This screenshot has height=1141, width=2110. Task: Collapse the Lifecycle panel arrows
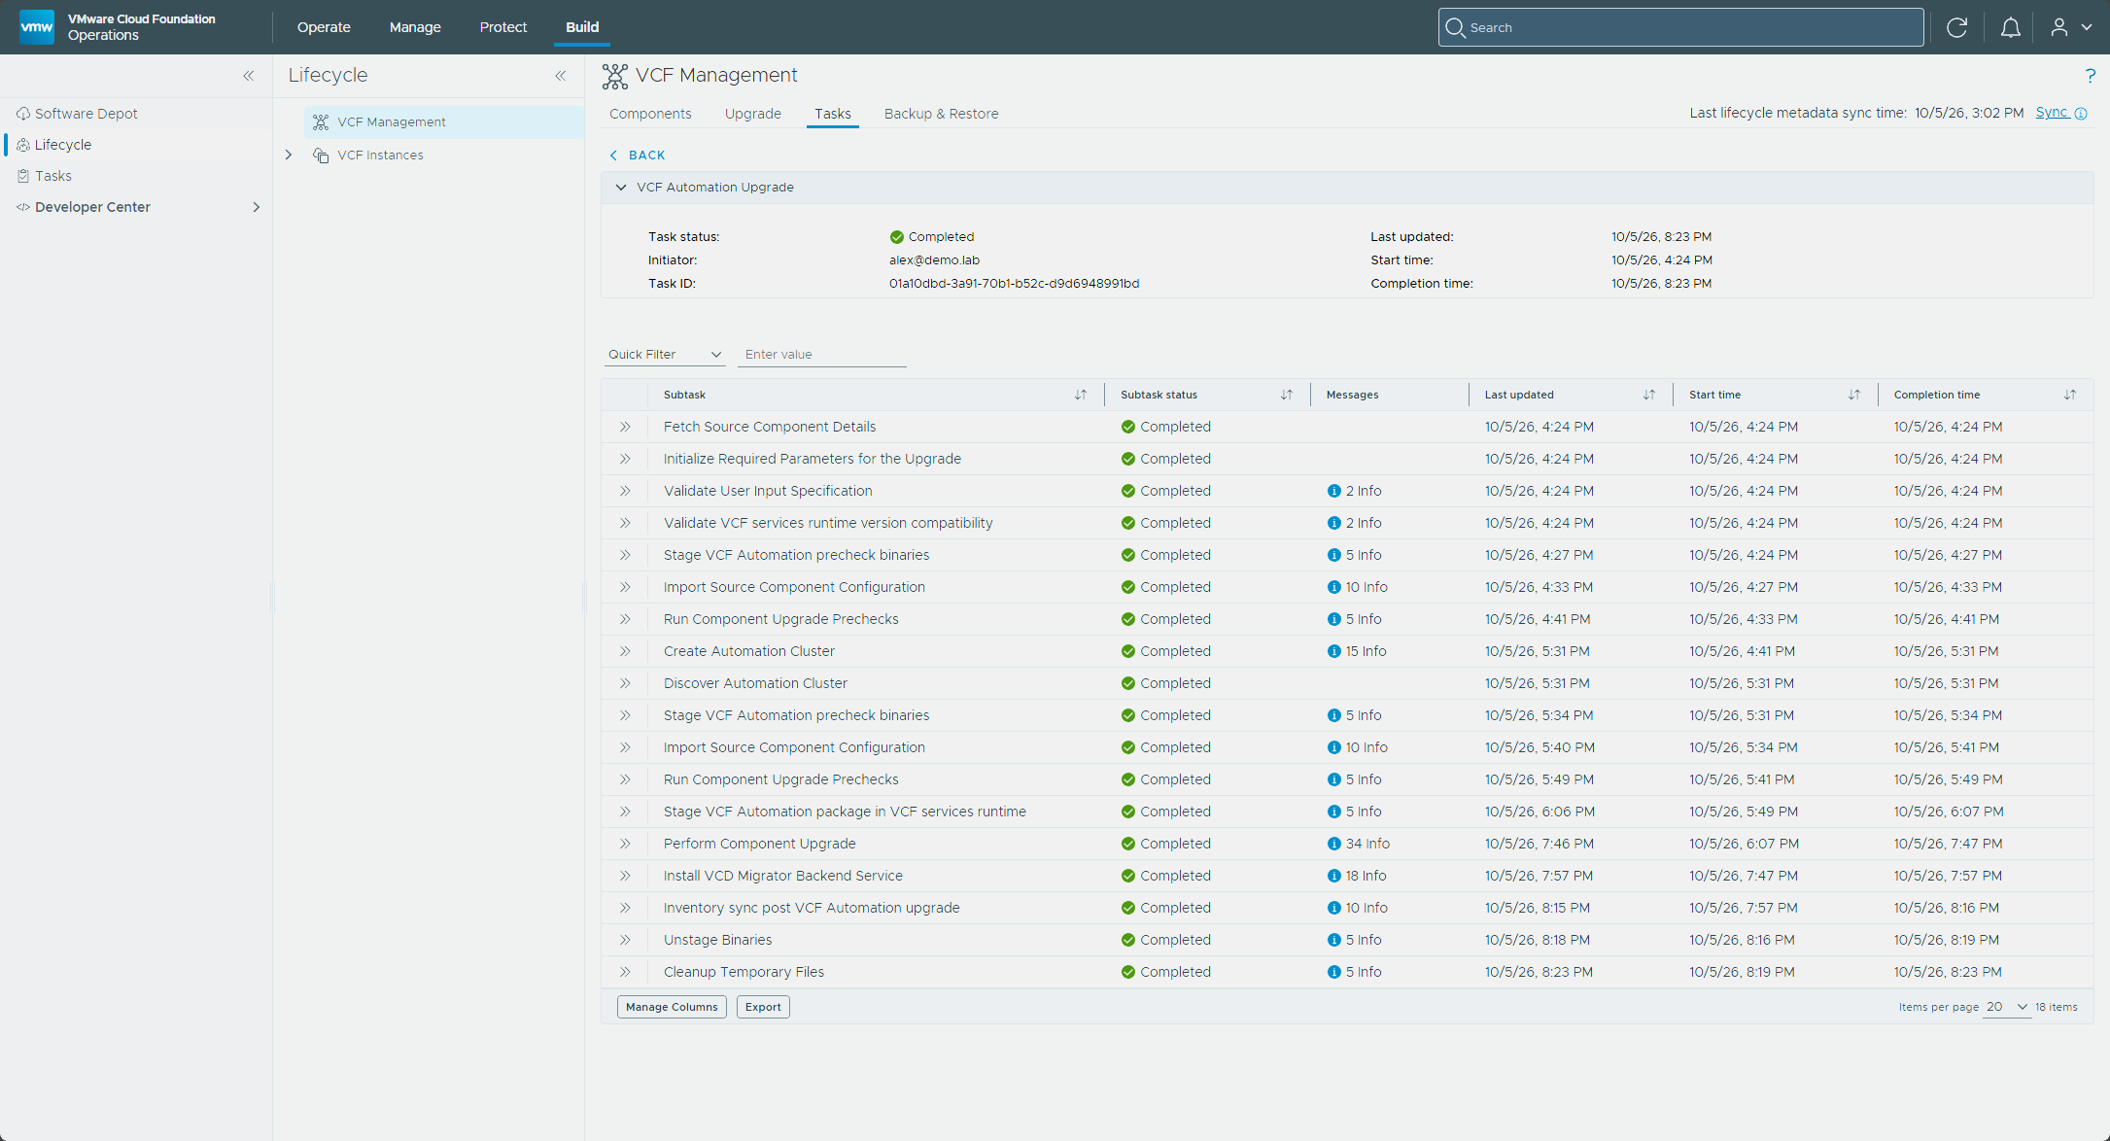pos(561,76)
